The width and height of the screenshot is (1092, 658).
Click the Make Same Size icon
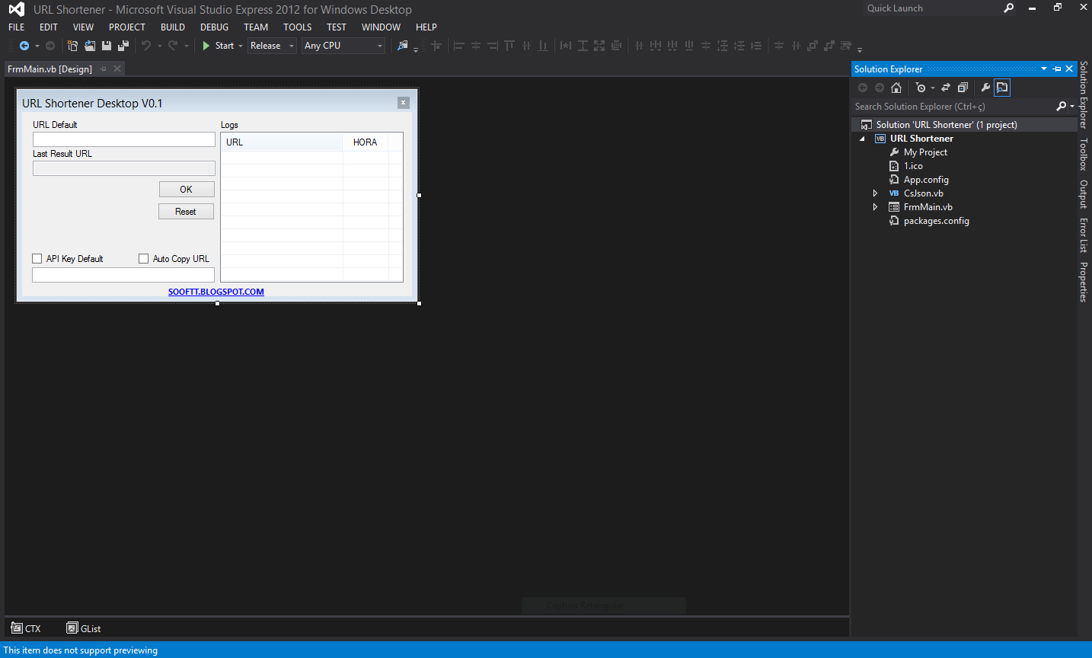(599, 46)
